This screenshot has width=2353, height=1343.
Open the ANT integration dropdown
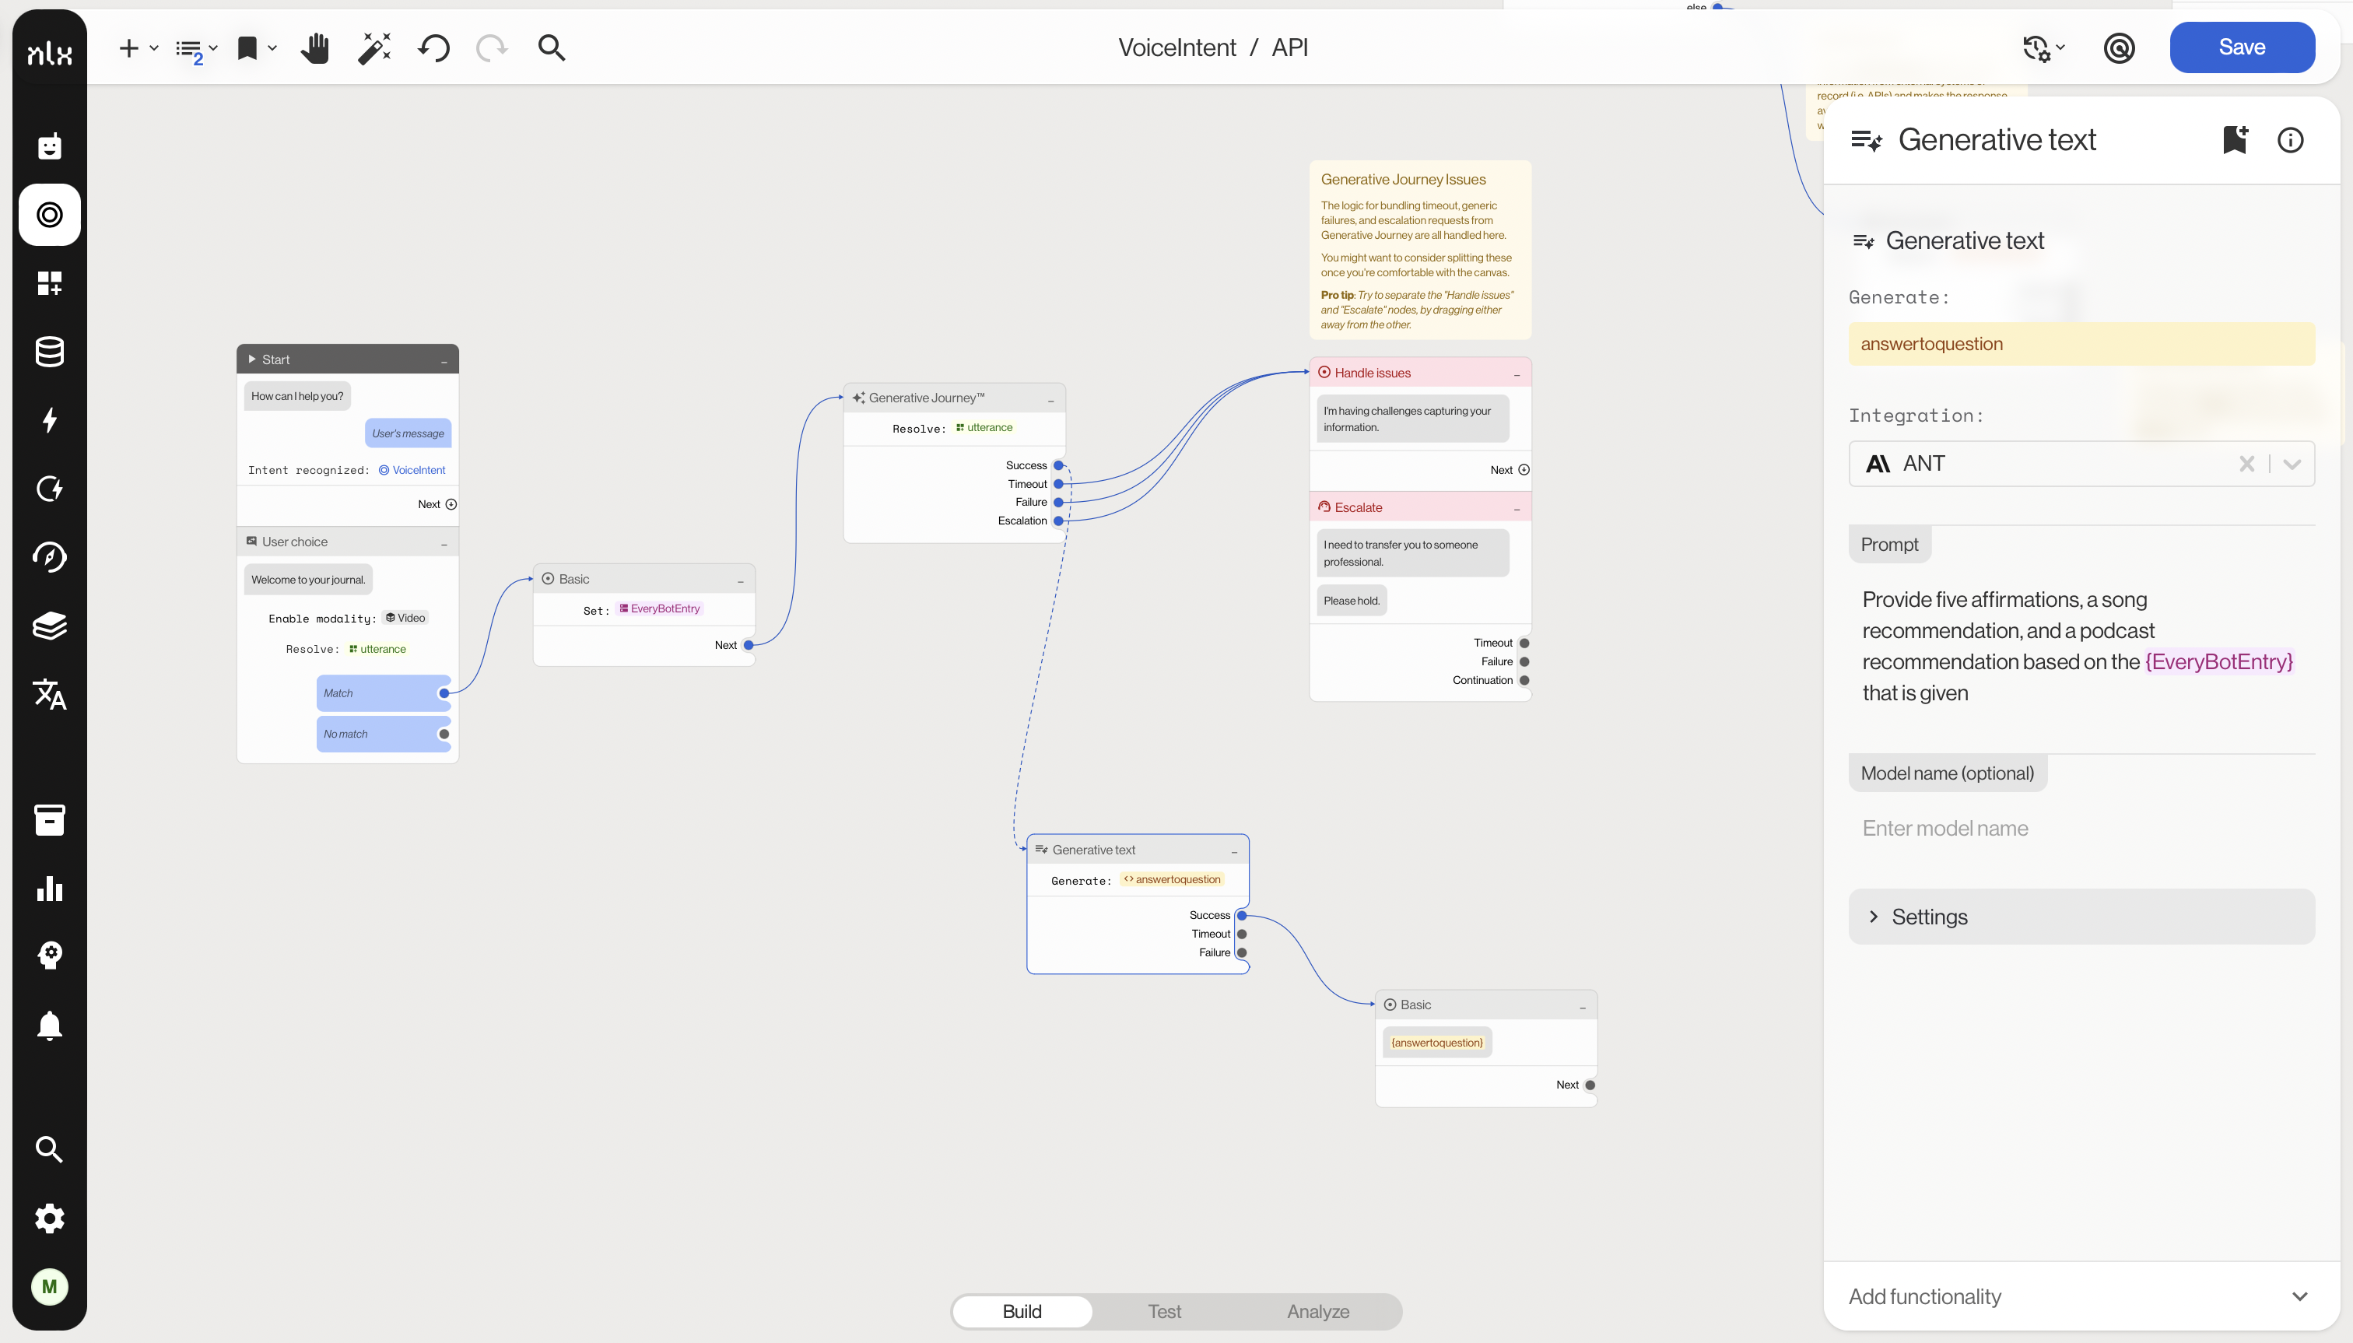pos(2292,464)
